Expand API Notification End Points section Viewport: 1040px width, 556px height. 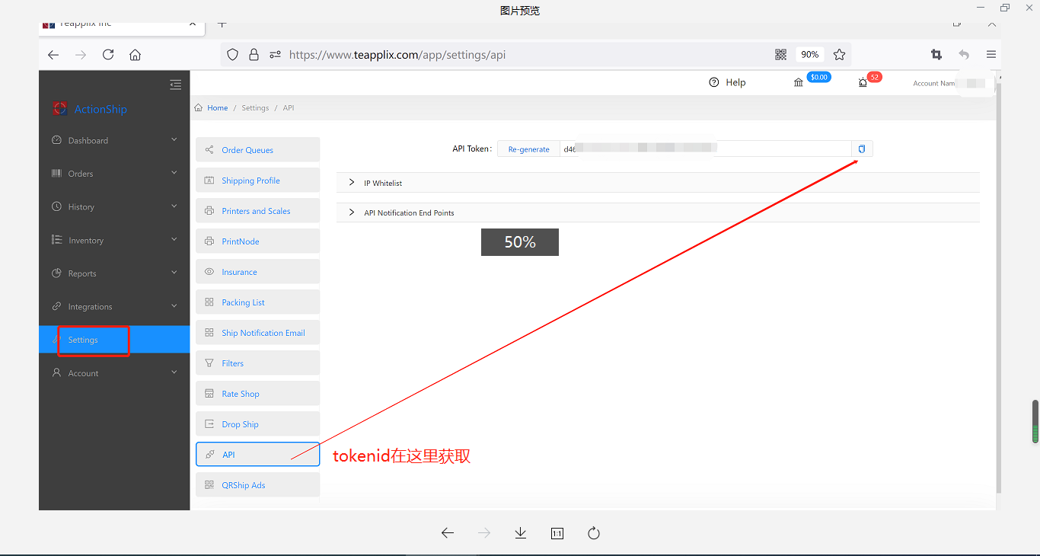tap(658, 212)
